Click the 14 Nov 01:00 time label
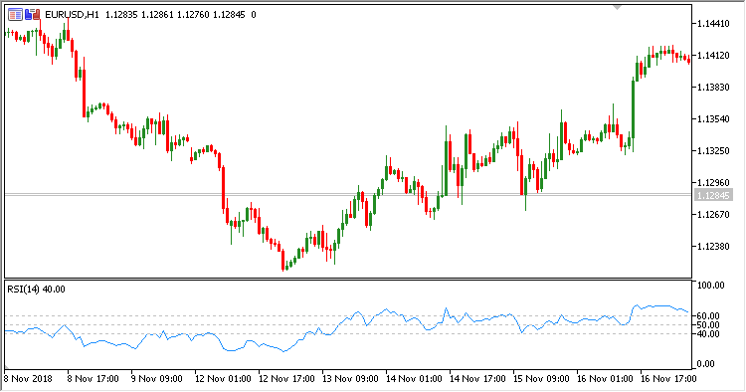 point(414,379)
